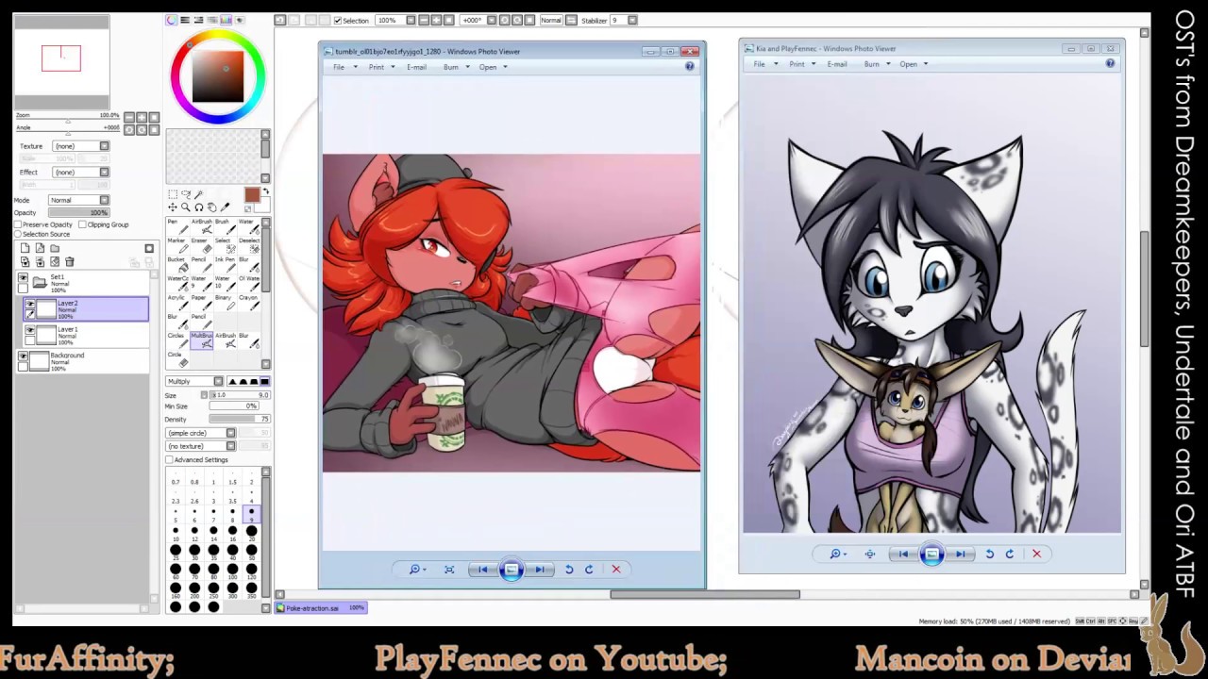Screen dimensions: 1208x679
Task: Select the zoom magnifier tool
Action: pos(186,207)
